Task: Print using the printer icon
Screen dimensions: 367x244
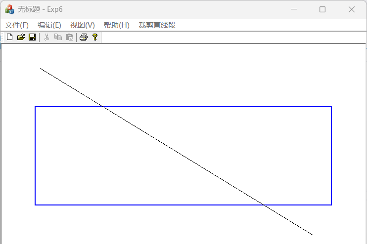Action: [84, 37]
